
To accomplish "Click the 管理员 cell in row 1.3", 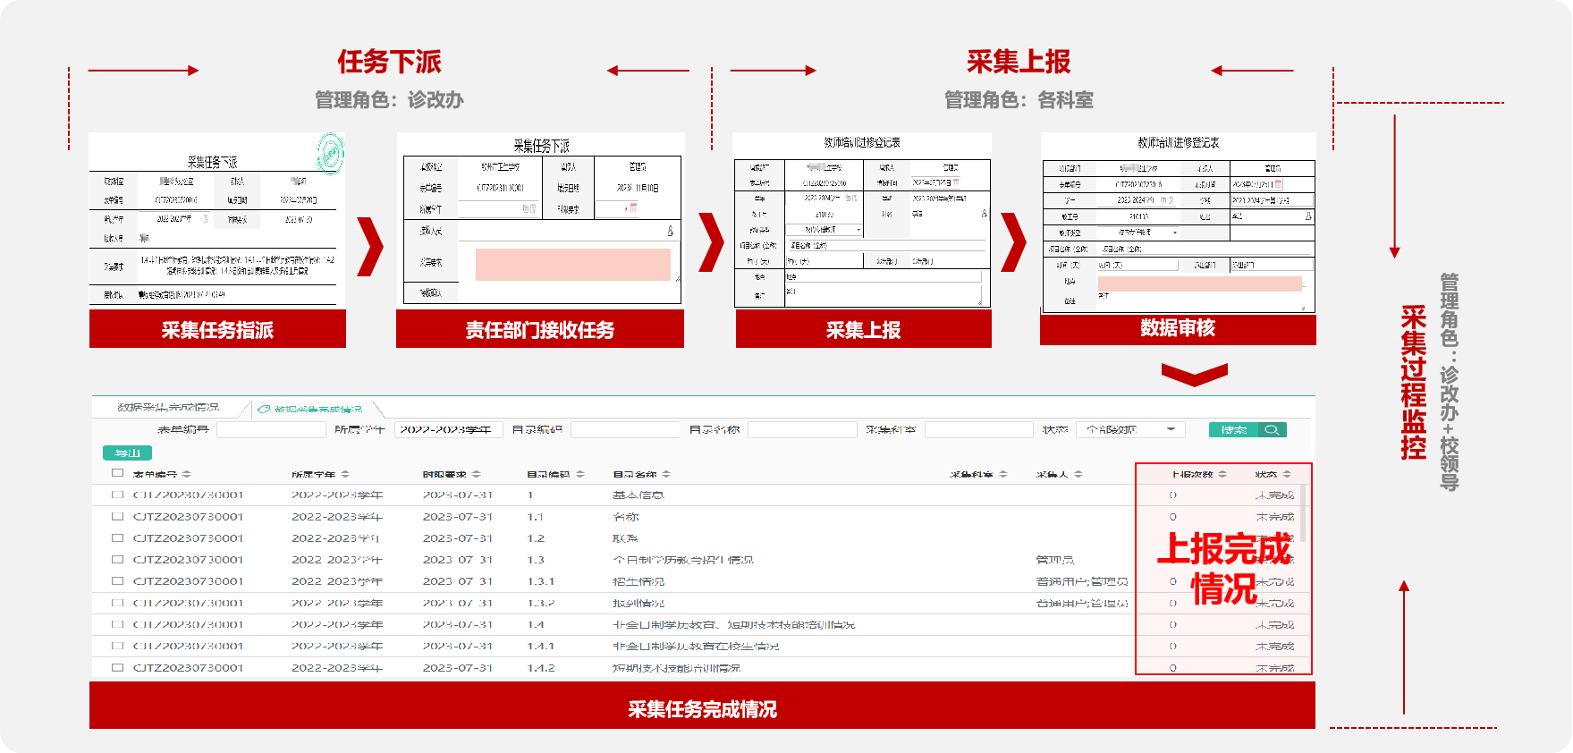I will point(1055,560).
